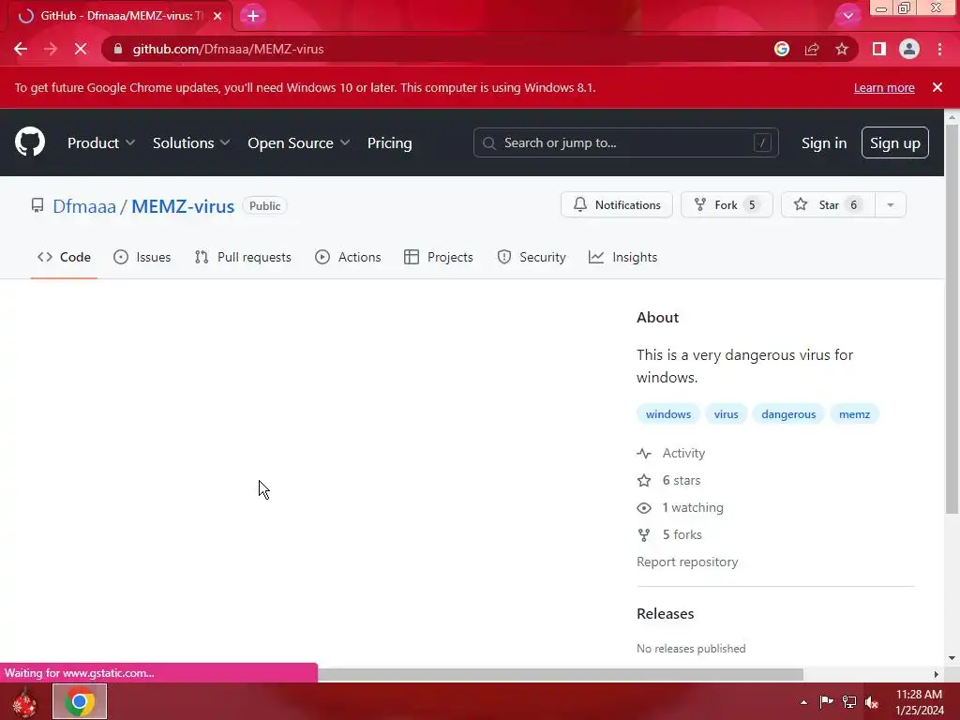The image size is (960, 720).
Task: Click the vertical scrollbar thumb
Action: [952, 319]
